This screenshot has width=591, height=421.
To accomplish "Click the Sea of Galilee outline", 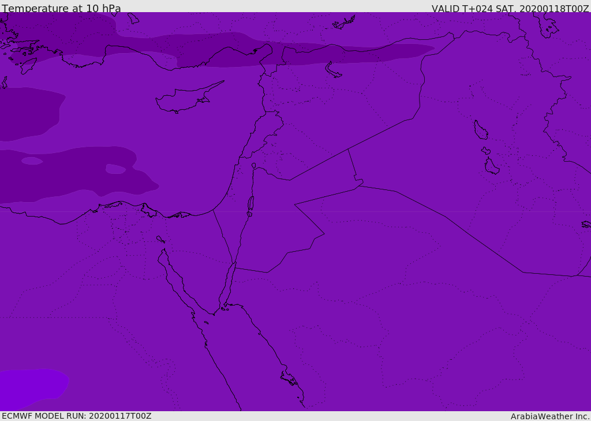I will pos(253,166).
